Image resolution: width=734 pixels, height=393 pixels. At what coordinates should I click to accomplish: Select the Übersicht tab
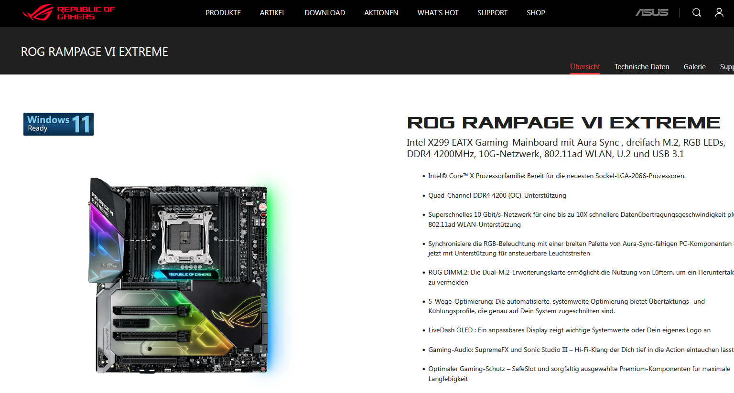585,67
